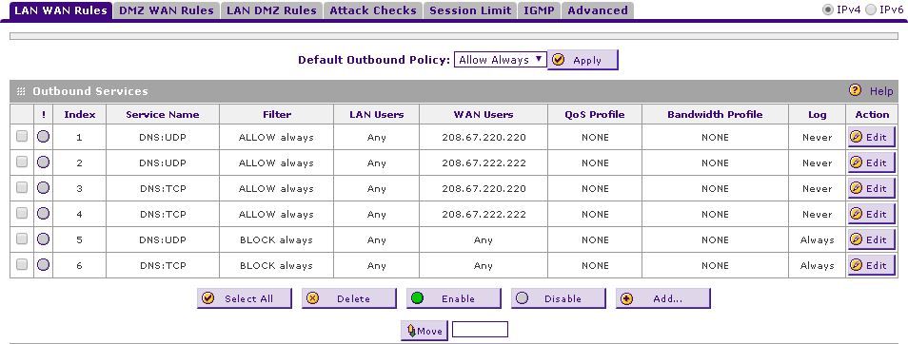
Task: Edit rule 4 DNS:TCP 208.67.222.222
Action: pyautogui.click(x=871, y=214)
